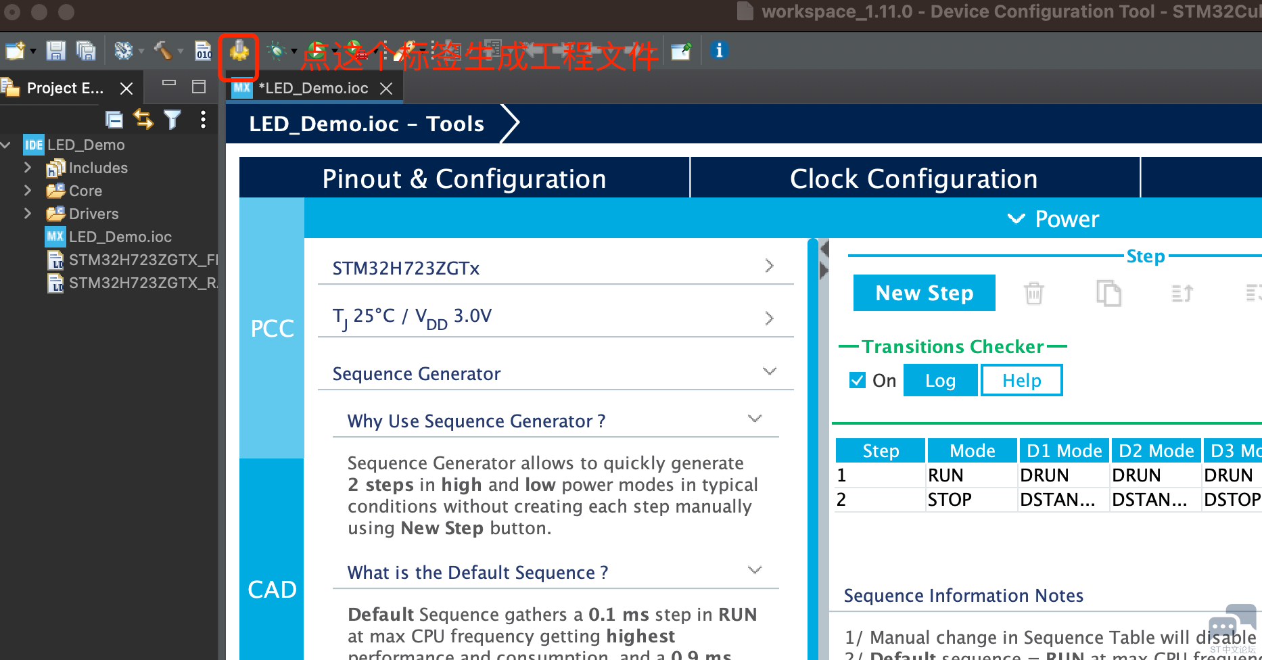Open the Project Explorer filter funnel
Screen dimensions: 1262x660
click(172, 120)
